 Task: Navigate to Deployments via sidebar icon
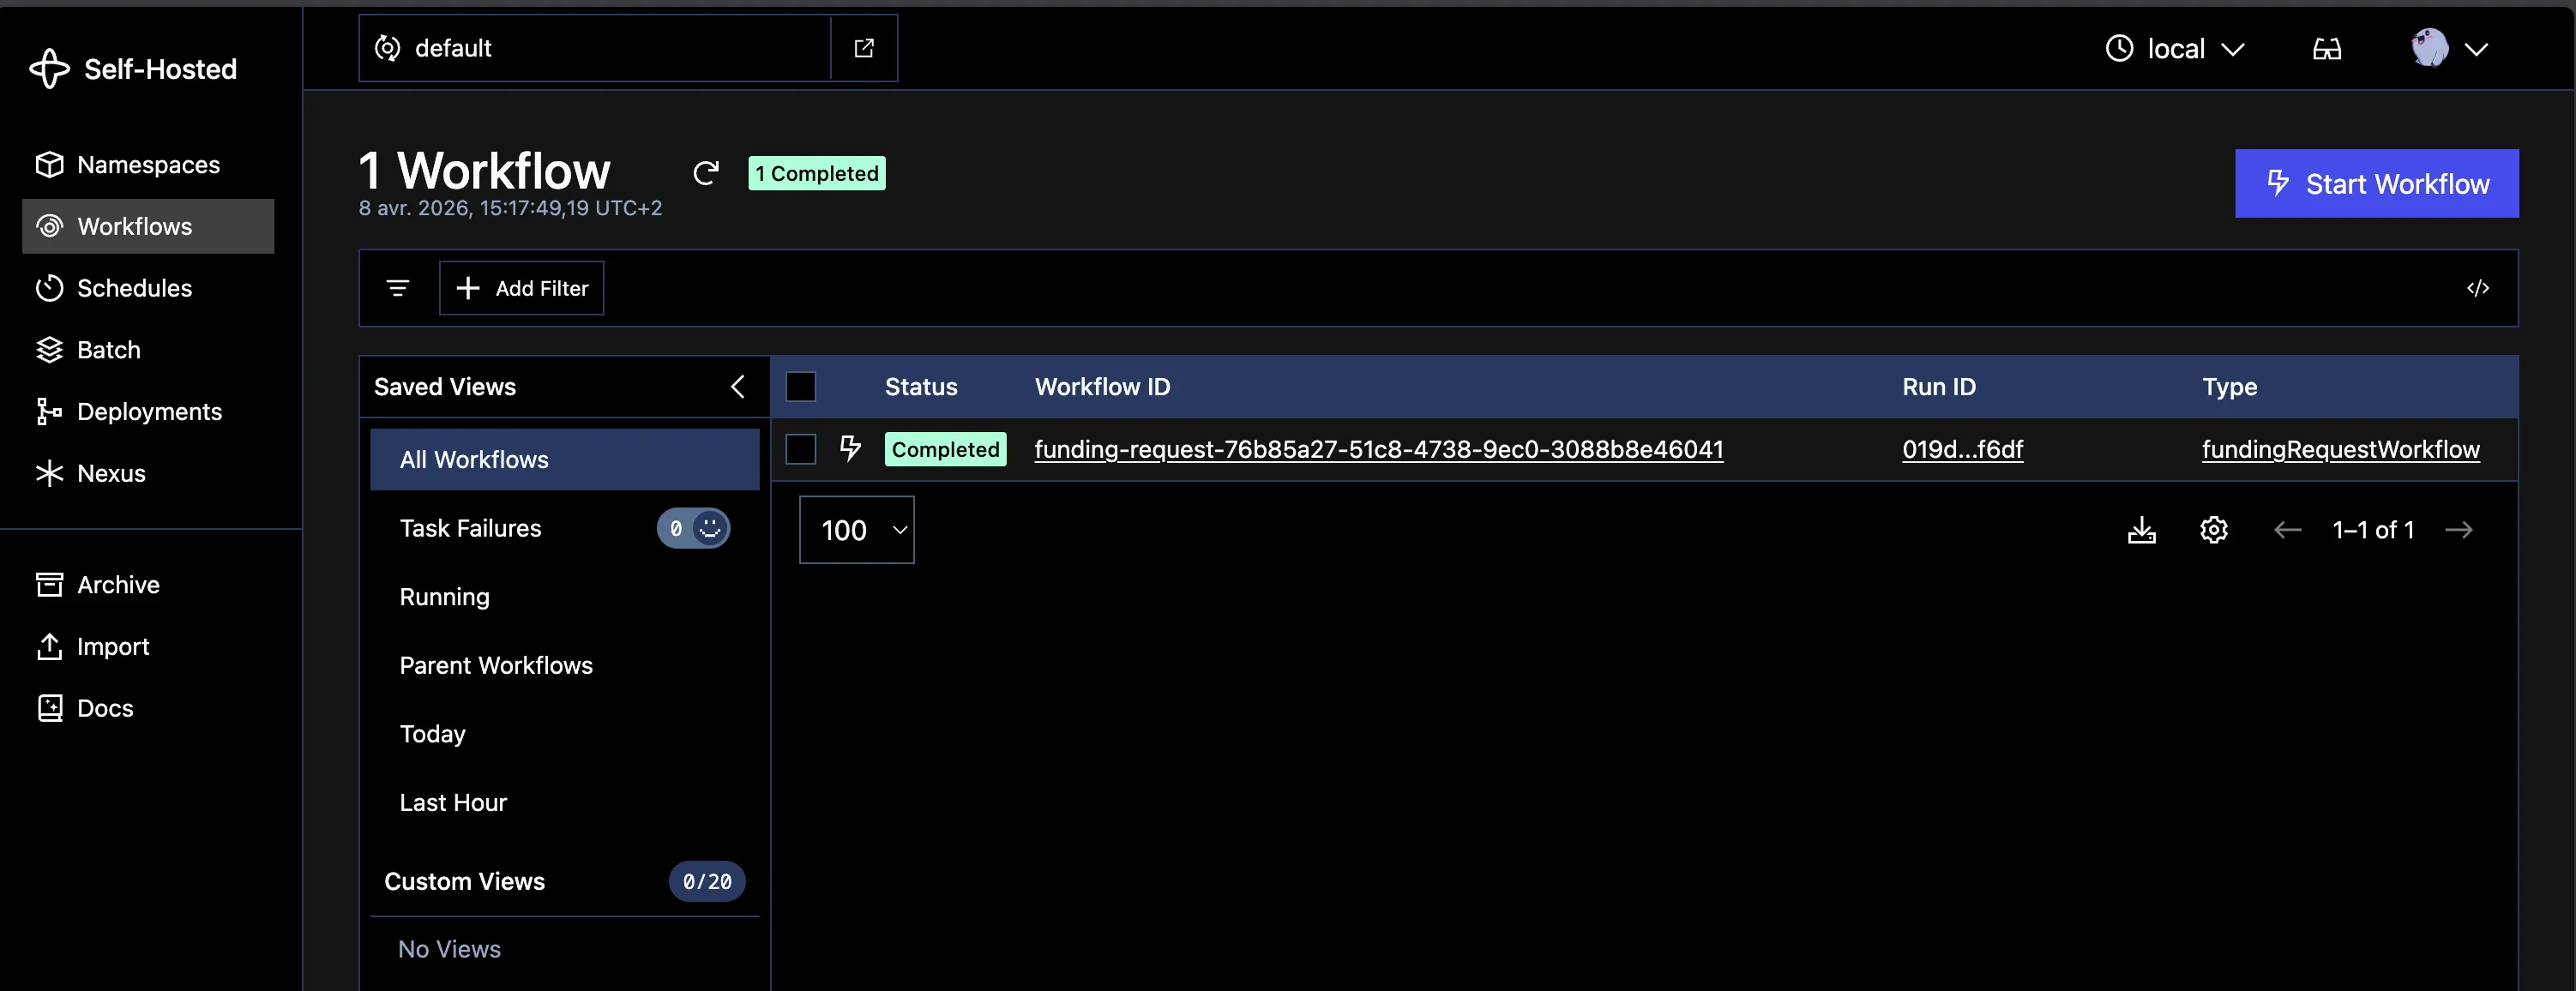click(x=150, y=411)
